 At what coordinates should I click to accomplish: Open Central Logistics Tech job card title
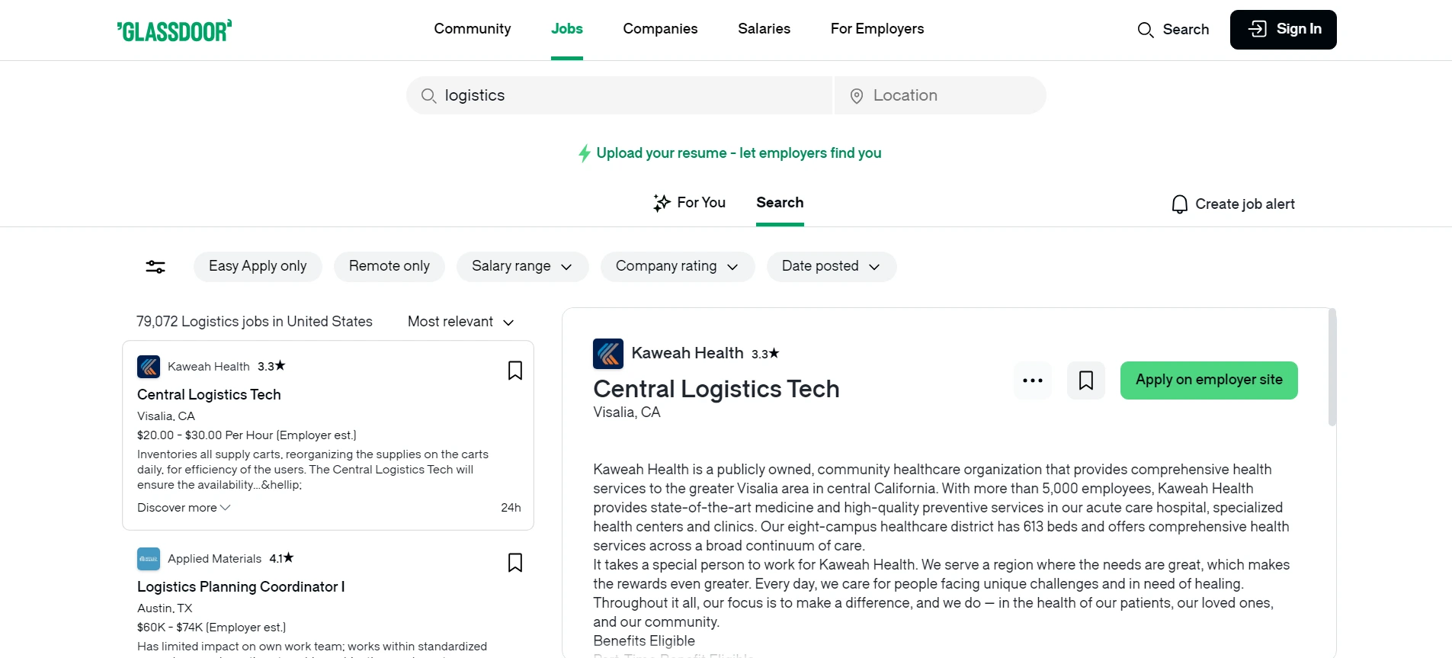coord(209,394)
